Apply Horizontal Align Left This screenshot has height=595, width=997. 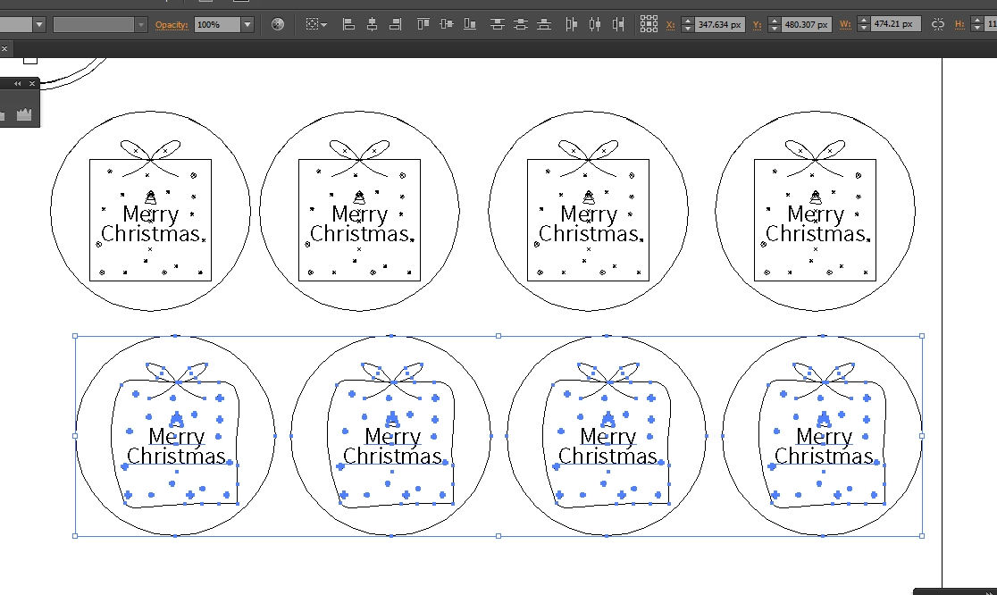(348, 25)
